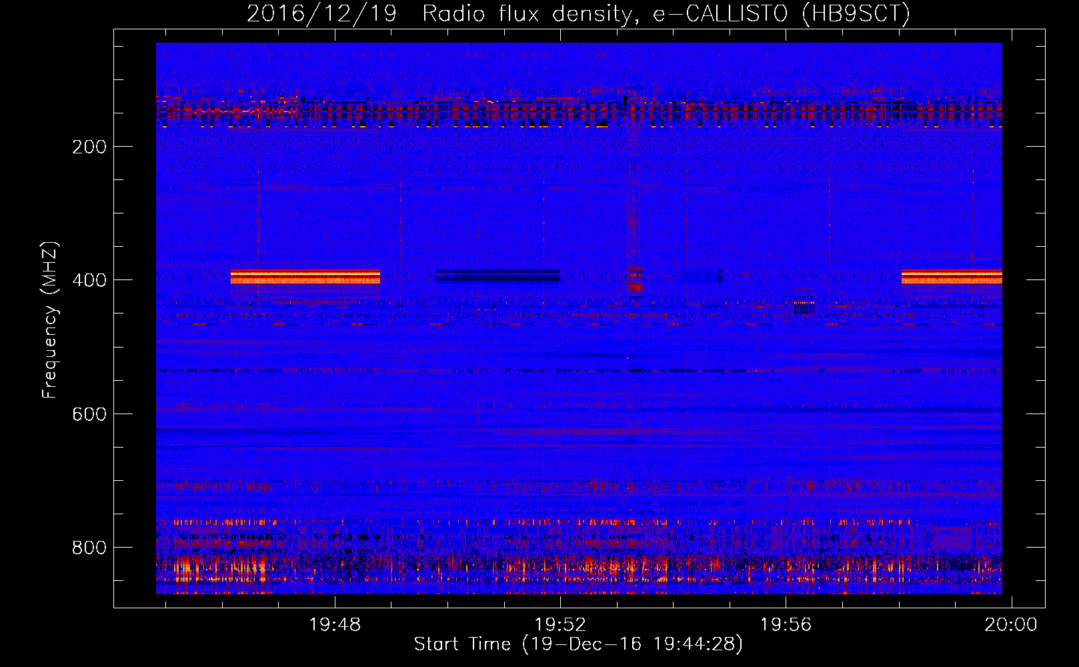Click the dark band near 400 MHz at 19:51
The width and height of the screenshot is (1079, 667).
497,275
